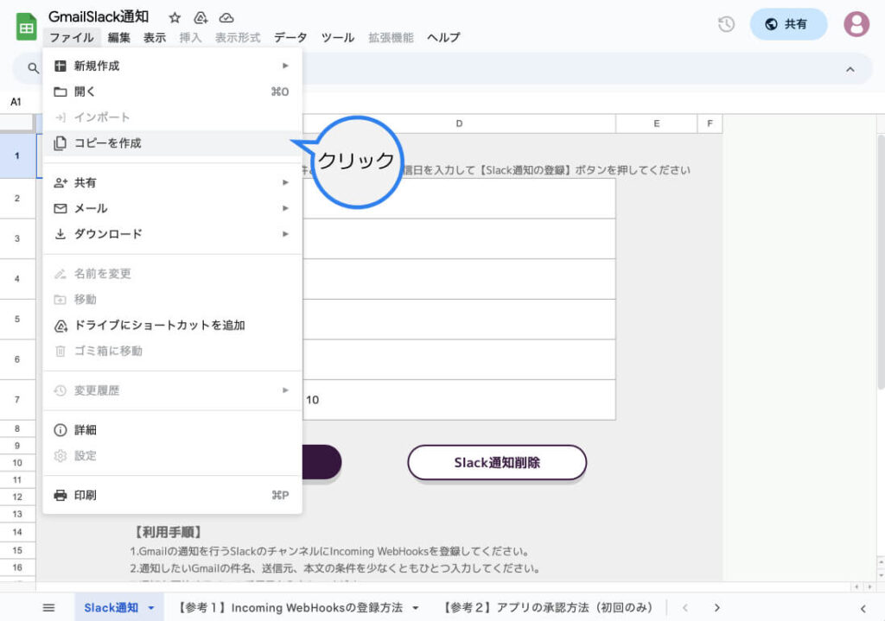Check the cloud save status icon
885x621 pixels.
[x=226, y=18]
